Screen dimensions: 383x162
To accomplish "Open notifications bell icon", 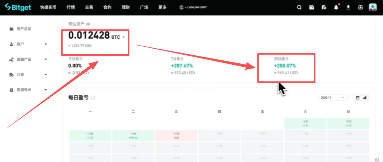I will click(336, 7).
